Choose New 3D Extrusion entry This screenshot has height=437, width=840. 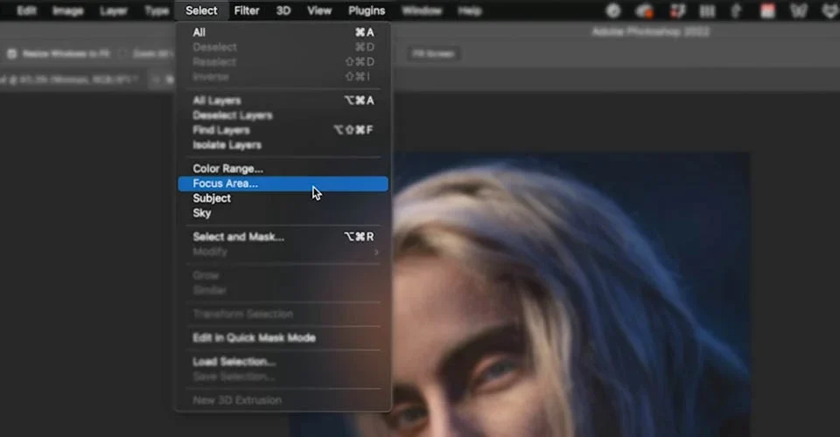[x=283, y=400]
